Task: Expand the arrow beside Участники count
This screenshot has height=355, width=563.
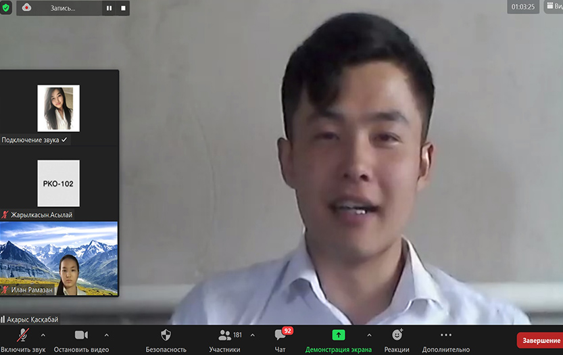Action: coord(253,335)
